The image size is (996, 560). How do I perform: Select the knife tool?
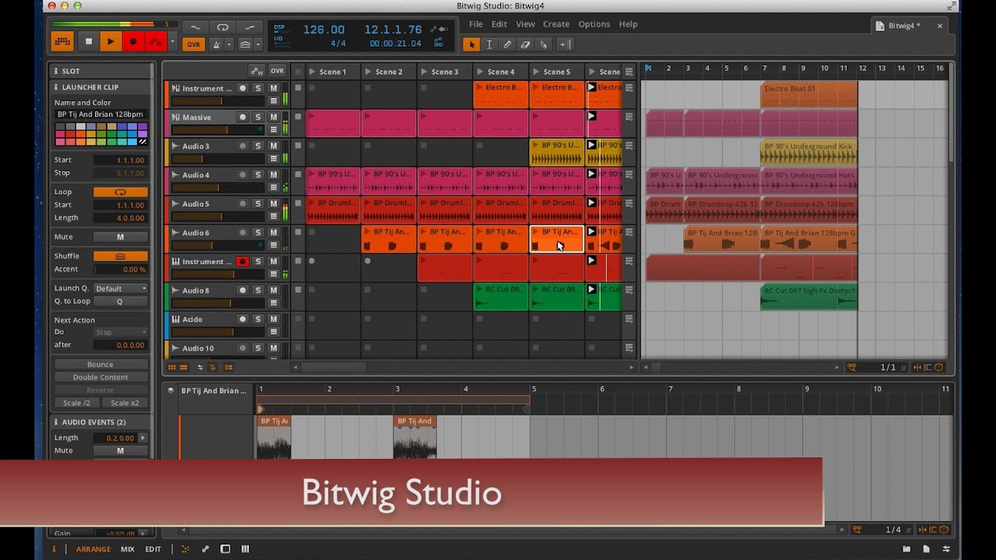(x=543, y=44)
